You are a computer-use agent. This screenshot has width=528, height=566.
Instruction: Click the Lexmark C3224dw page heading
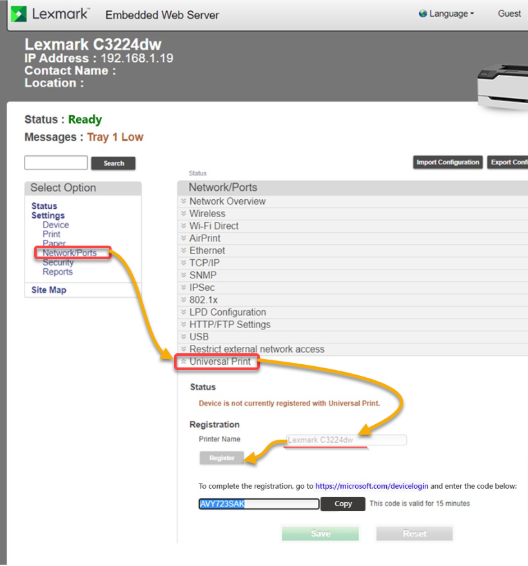pos(93,44)
